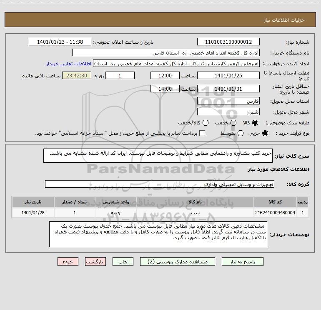Viewport: 321px width, 310px height.
Task: Open اطلاعات تماس خریدار link
Action: pos(69,64)
